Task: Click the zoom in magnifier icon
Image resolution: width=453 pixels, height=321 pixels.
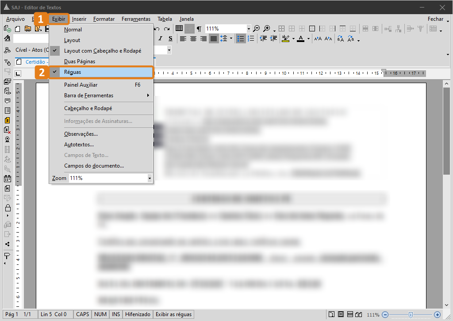Action: [267, 29]
